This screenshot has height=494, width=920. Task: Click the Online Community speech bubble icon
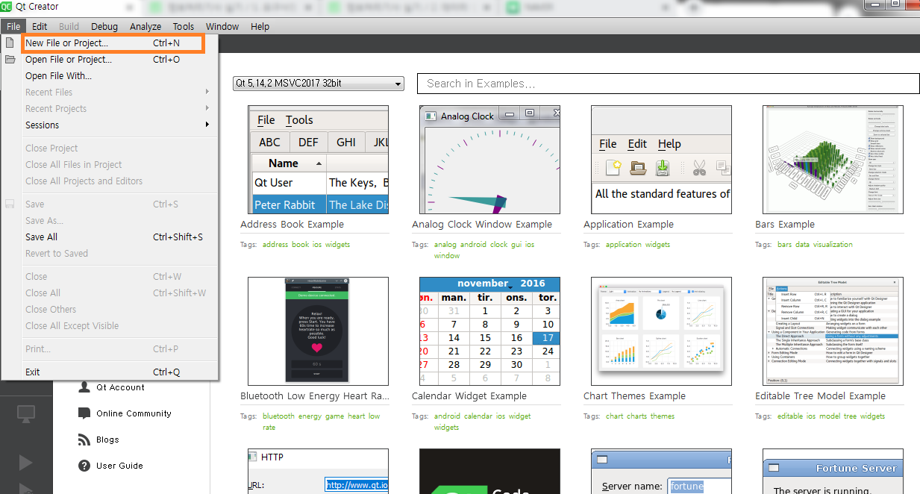coord(84,413)
